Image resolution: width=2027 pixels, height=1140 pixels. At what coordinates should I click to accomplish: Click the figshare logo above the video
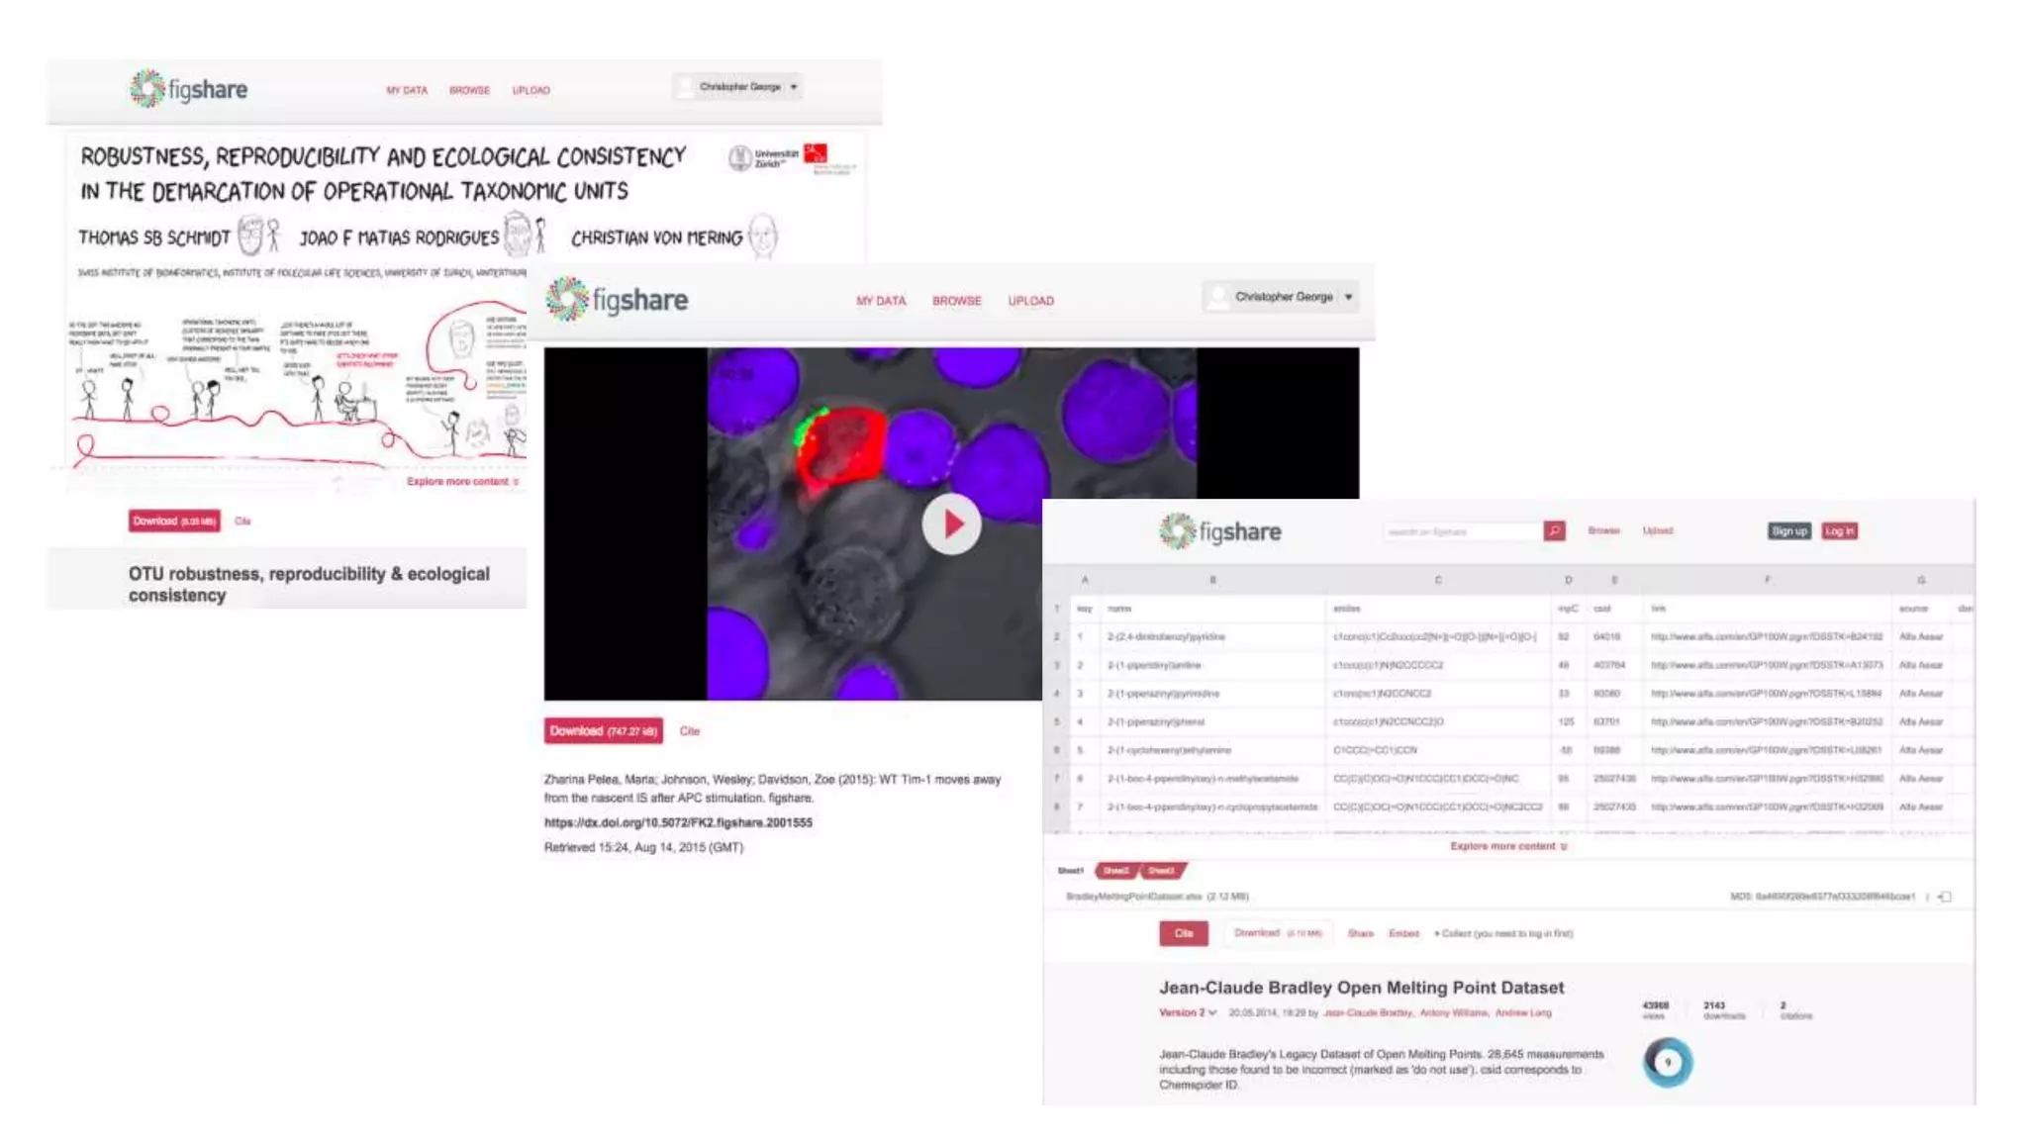[x=617, y=299]
